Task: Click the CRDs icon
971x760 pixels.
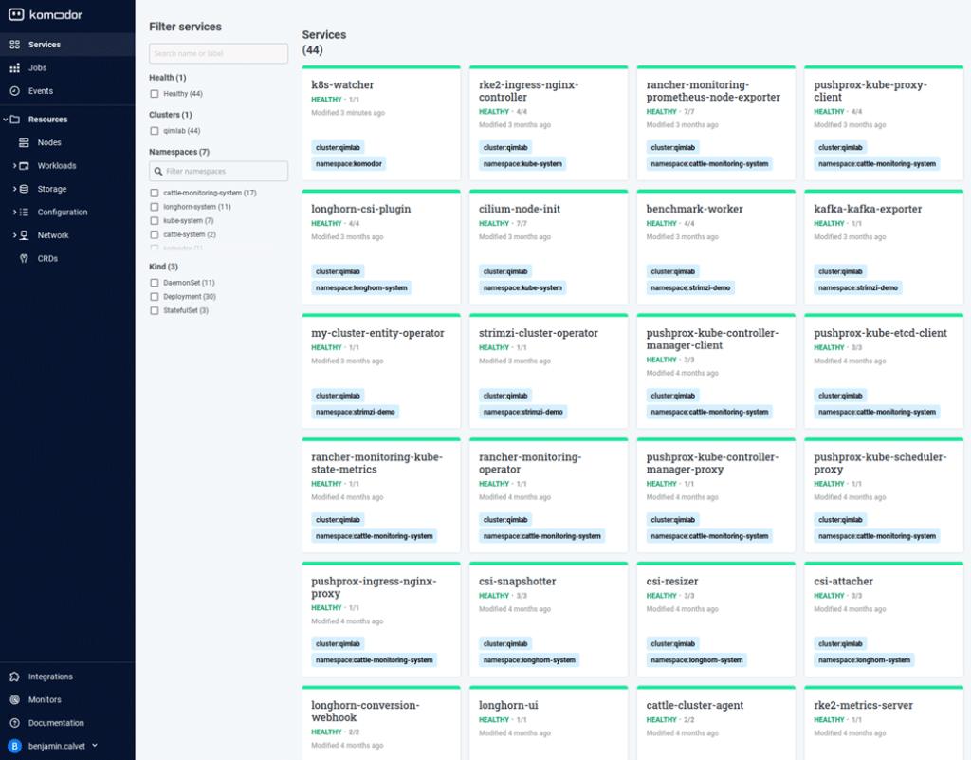Action: [x=24, y=258]
